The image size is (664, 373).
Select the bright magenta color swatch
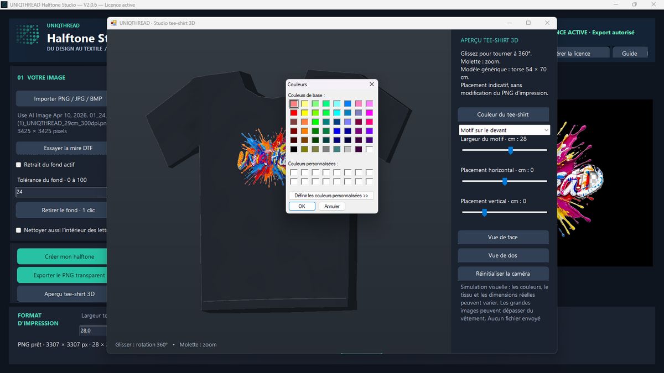pos(369,113)
